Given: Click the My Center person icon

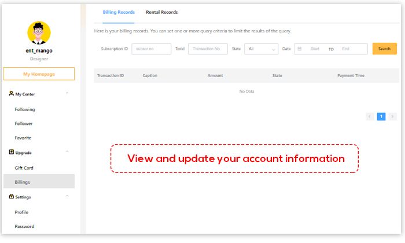Looking at the screenshot, I should point(11,93).
